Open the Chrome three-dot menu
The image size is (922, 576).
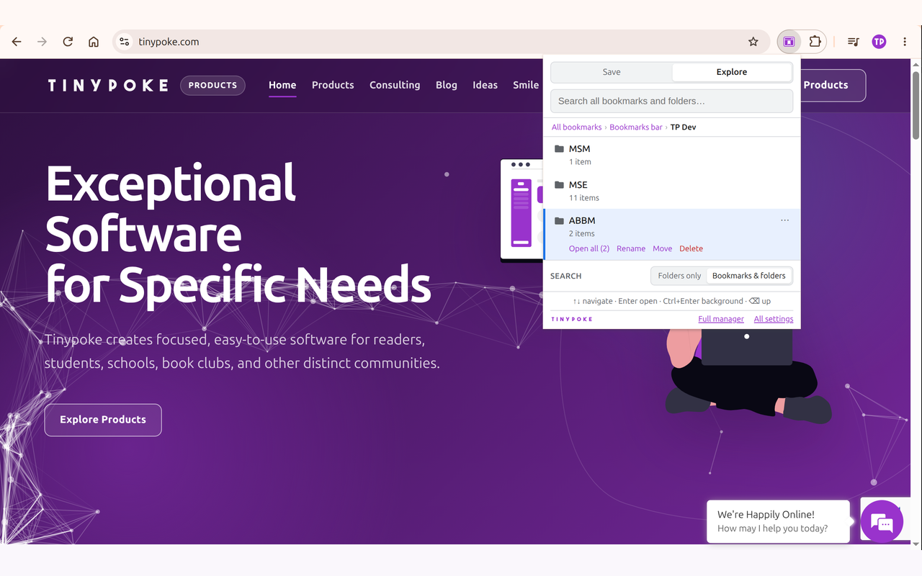[905, 42]
